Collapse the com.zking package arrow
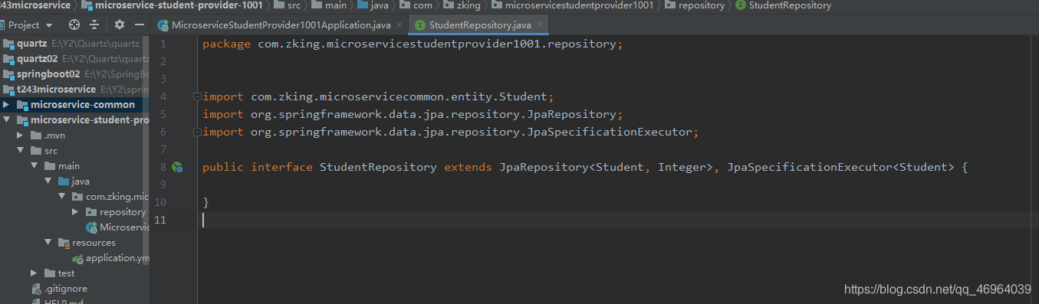This screenshot has height=304, width=1039. click(x=62, y=197)
